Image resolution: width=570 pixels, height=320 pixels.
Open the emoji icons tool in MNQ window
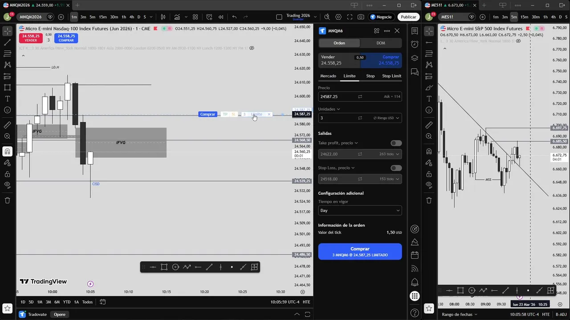click(x=7, y=110)
